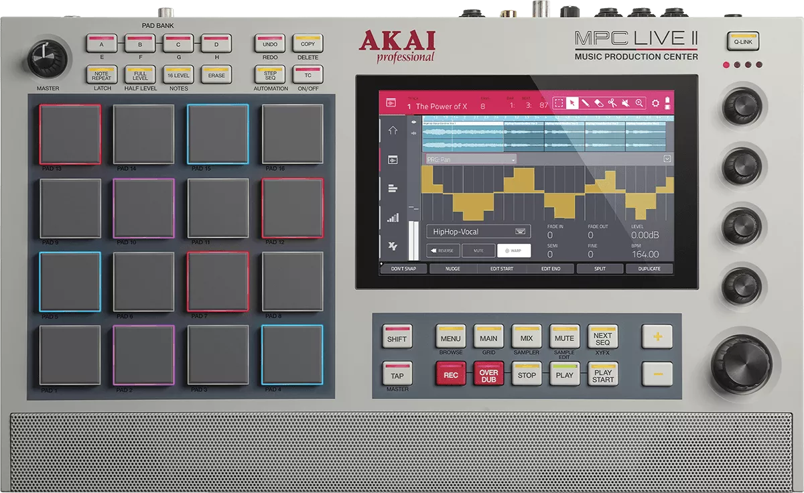Choose the eraser tool in the touchscreen toolbar

click(599, 102)
